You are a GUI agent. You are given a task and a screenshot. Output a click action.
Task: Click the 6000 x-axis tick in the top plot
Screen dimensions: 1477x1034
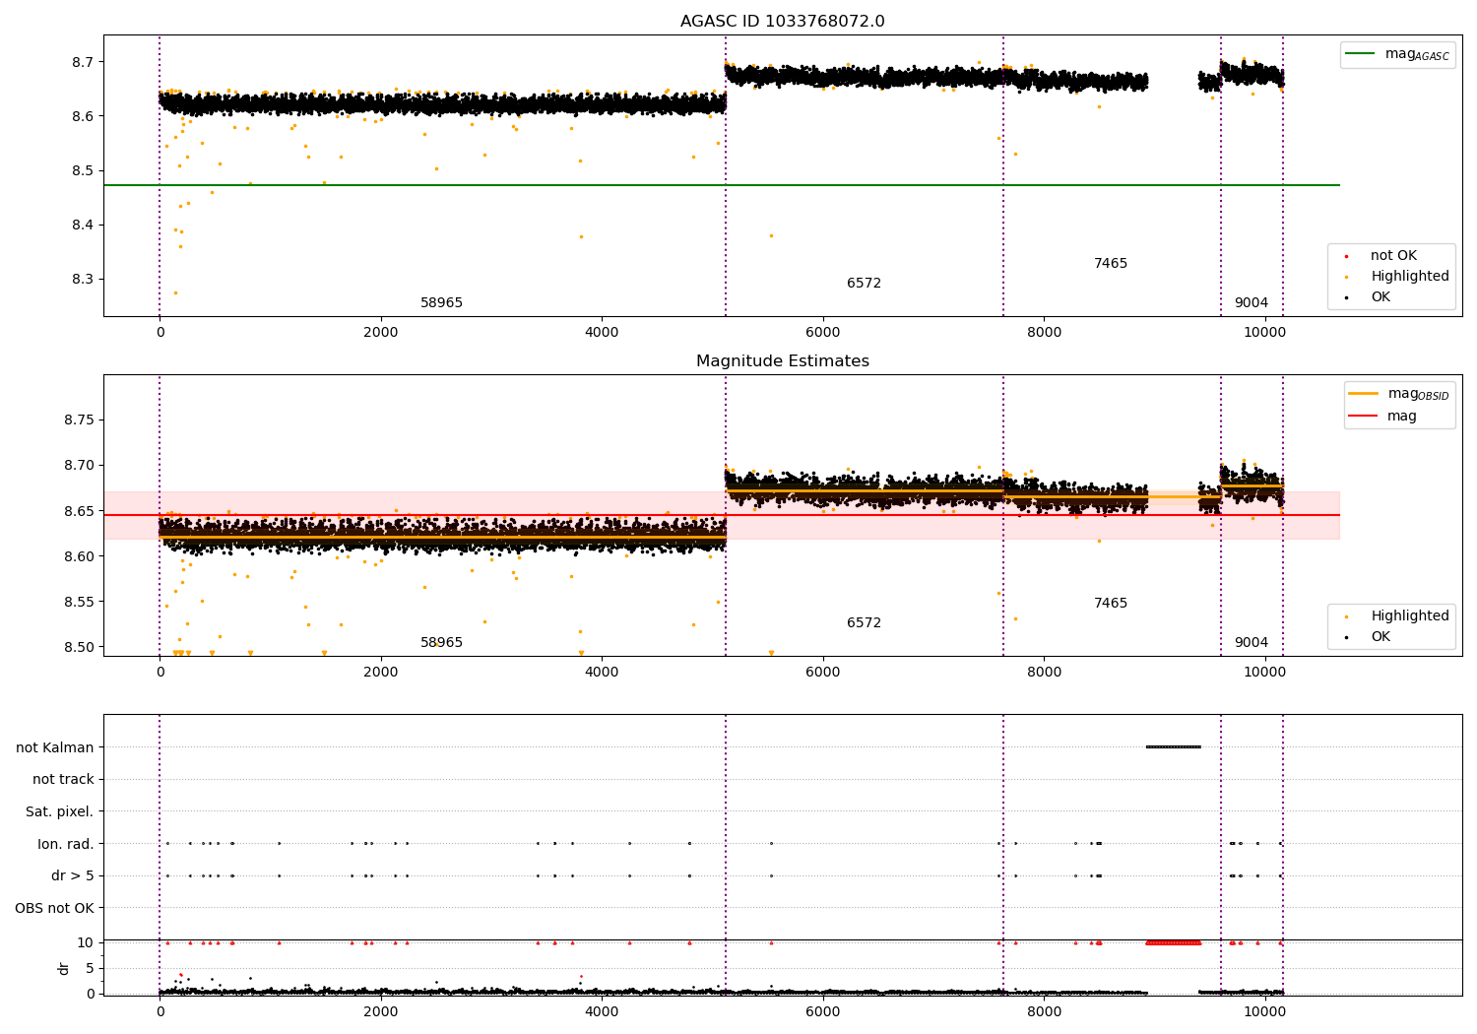point(823,333)
